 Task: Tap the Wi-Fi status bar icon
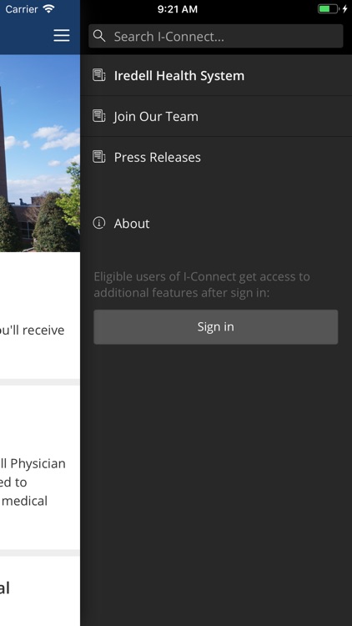tap(48, 9)
